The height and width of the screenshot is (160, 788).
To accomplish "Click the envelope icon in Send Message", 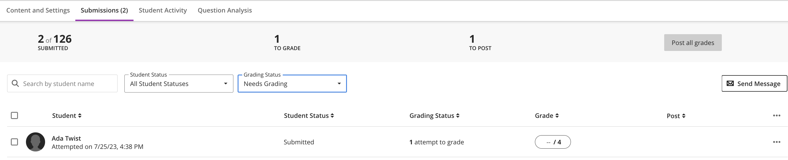I will tap(730, 83).
